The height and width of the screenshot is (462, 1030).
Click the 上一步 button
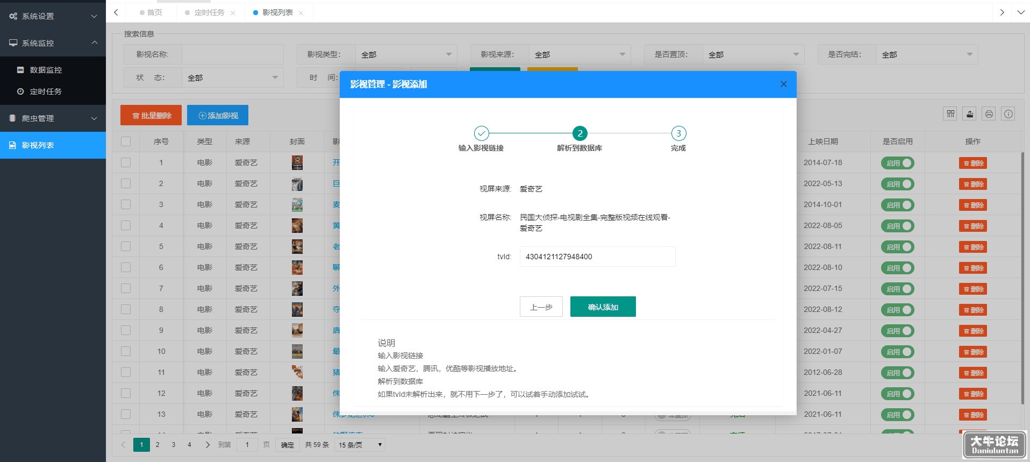541,307
